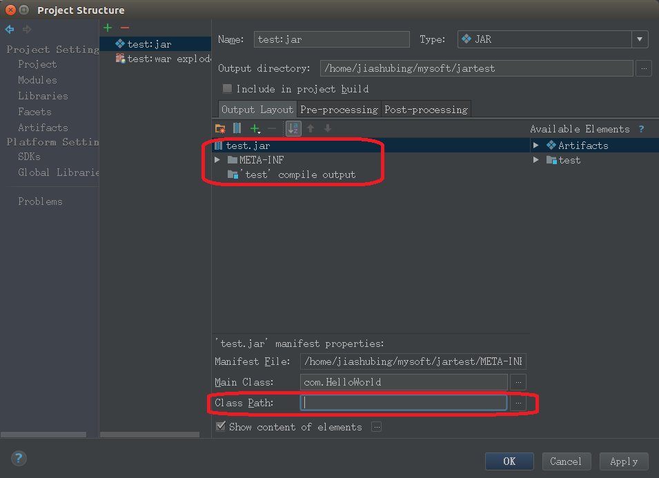This screenshot has width=659, height=478.
Task: Click the blue back navigation arrow
Action: click(10, 29)
